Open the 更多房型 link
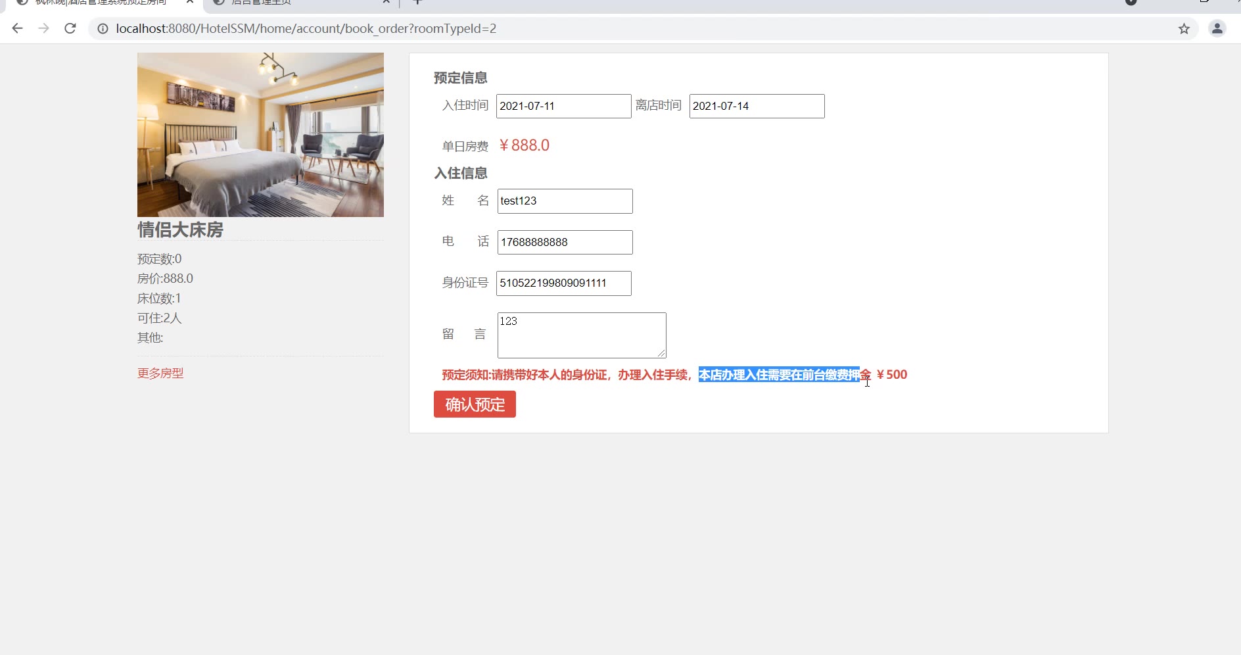The image size is (1241, 655). tap(160, 373)
